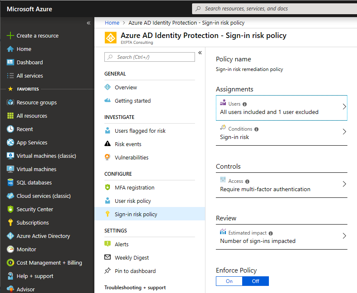Click the Help + support person icon
The width and height of the screenshot is (357, 293).
pos(10,276)
